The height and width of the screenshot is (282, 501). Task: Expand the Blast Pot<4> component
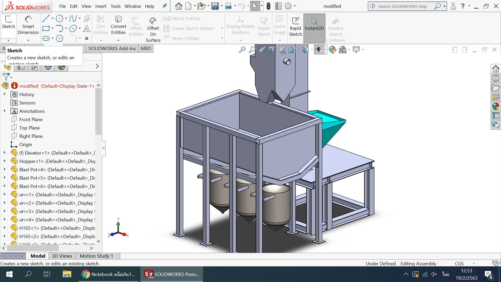(4, 169)
